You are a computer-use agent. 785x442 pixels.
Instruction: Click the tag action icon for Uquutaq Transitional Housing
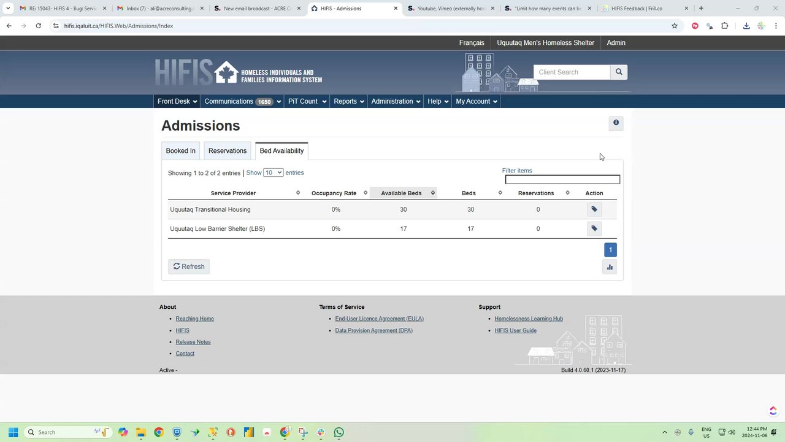point(594,209)
